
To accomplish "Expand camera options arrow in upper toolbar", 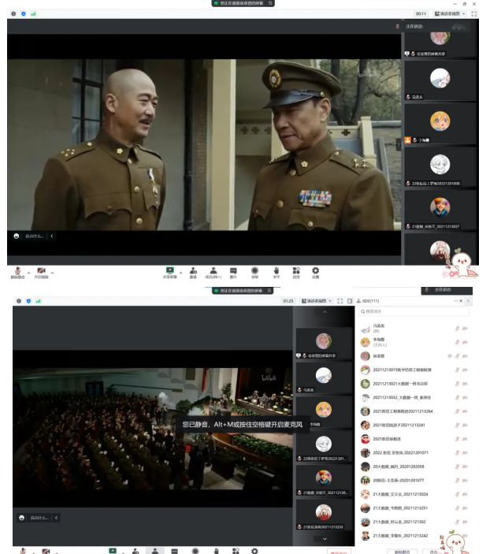I will [x=52, y=273].
